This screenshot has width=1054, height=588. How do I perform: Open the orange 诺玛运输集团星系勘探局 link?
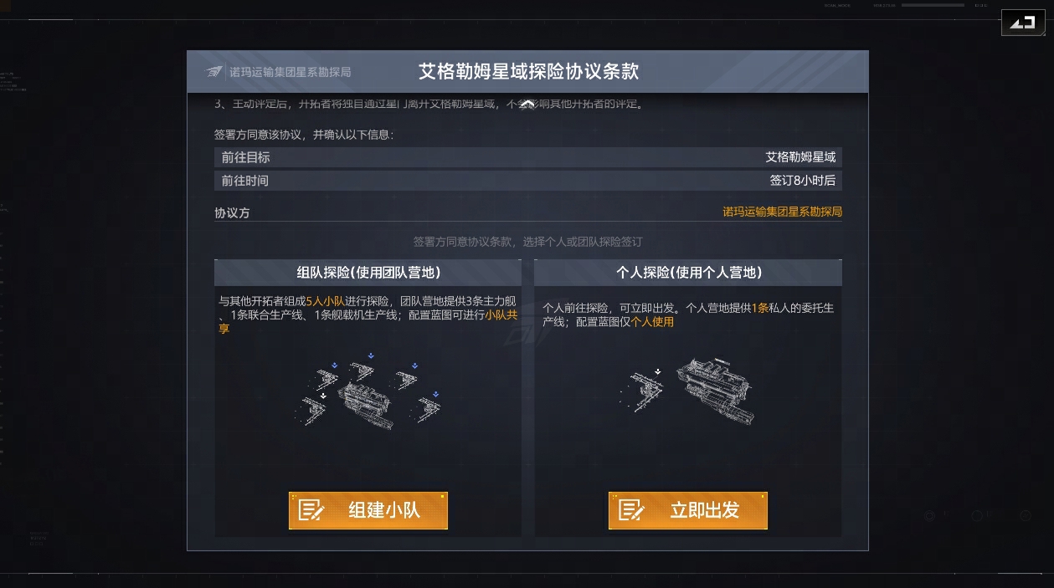[783, 212]
